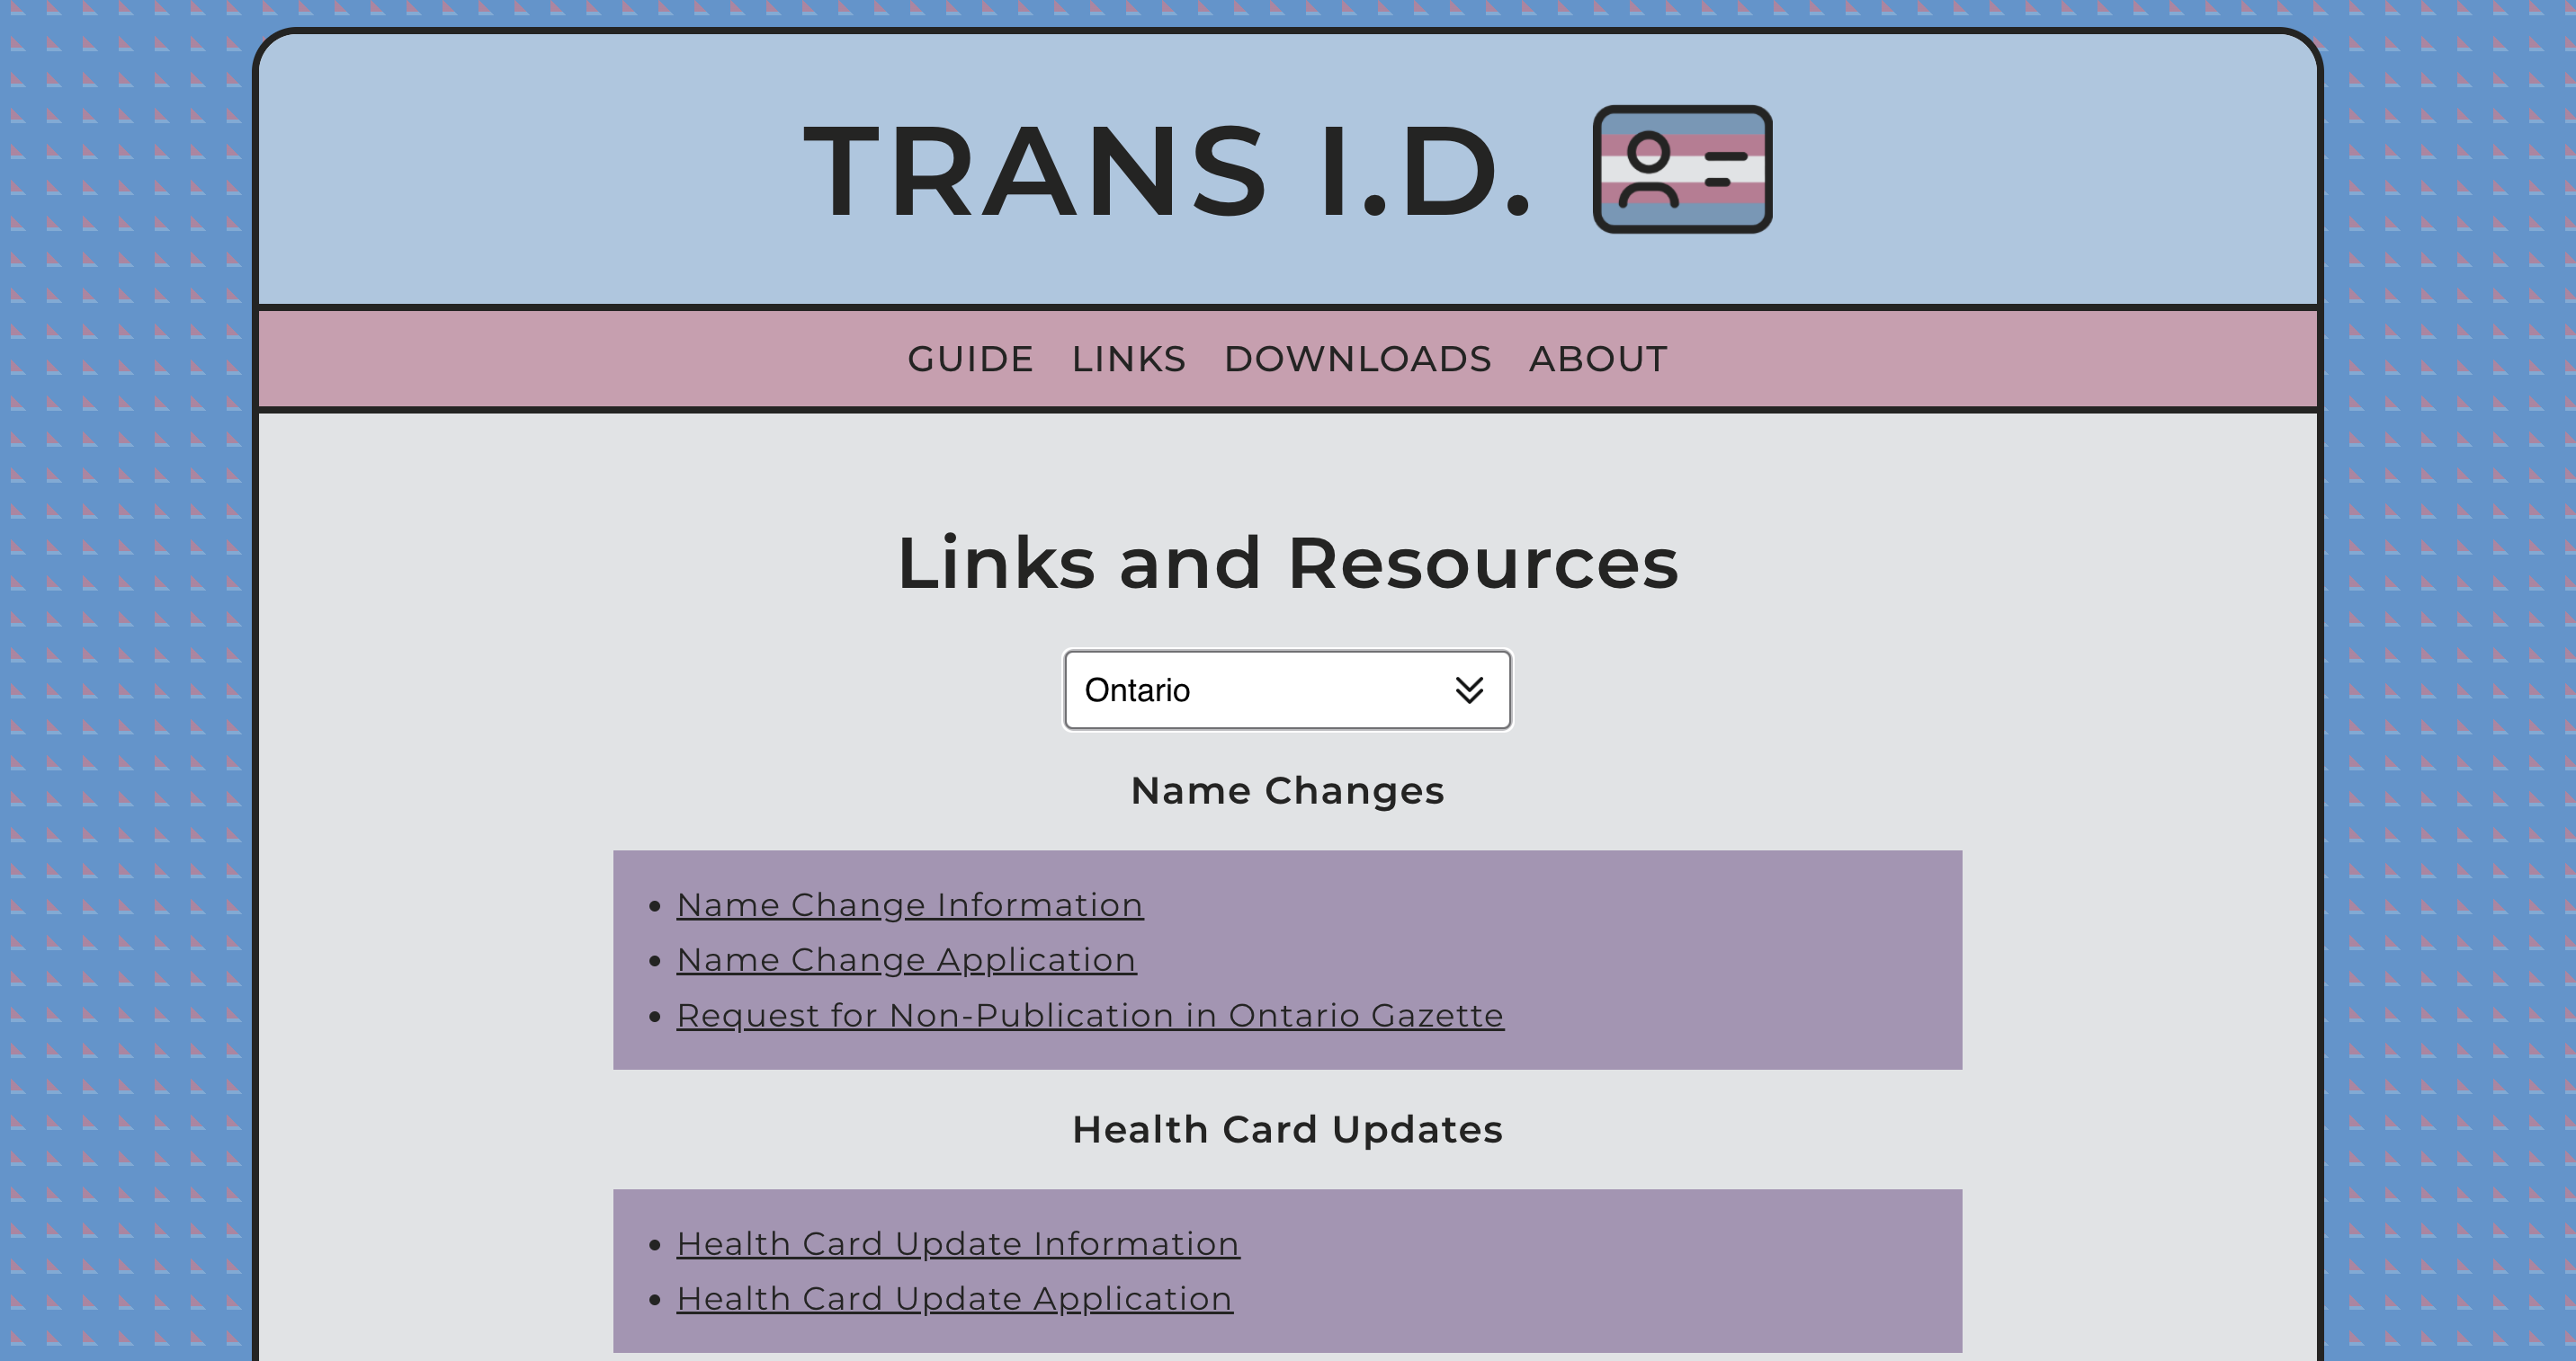The height and width of the screenshot is (1361, 2576).
Task: Click the Request for Non-Publication link
Action: pos(1088,1013)
